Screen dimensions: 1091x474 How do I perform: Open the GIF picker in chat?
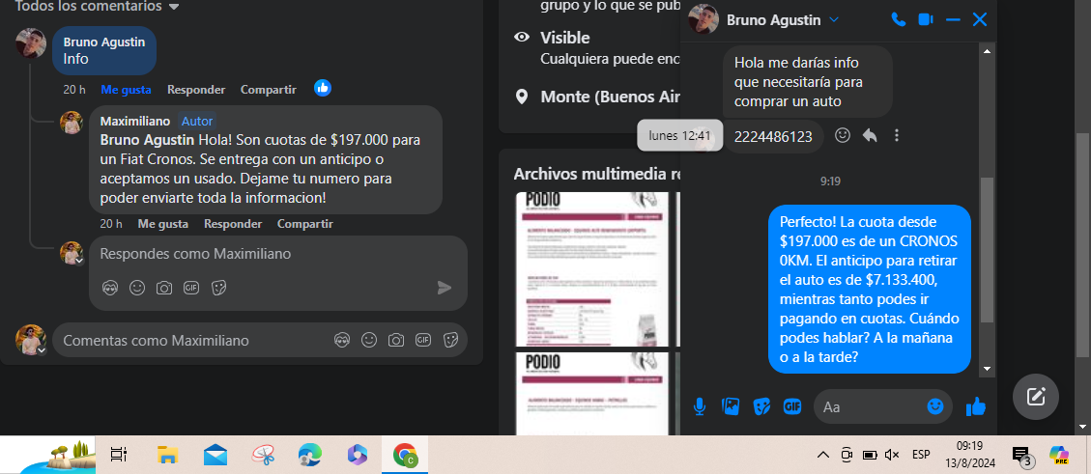coord(792,406)
